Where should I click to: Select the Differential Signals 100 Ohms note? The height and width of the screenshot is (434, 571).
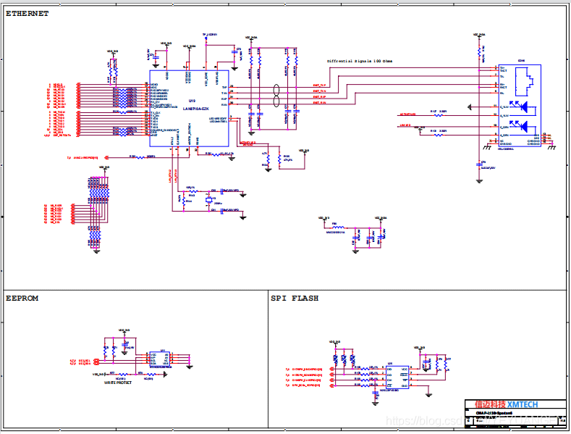click(x=361, y=61)
